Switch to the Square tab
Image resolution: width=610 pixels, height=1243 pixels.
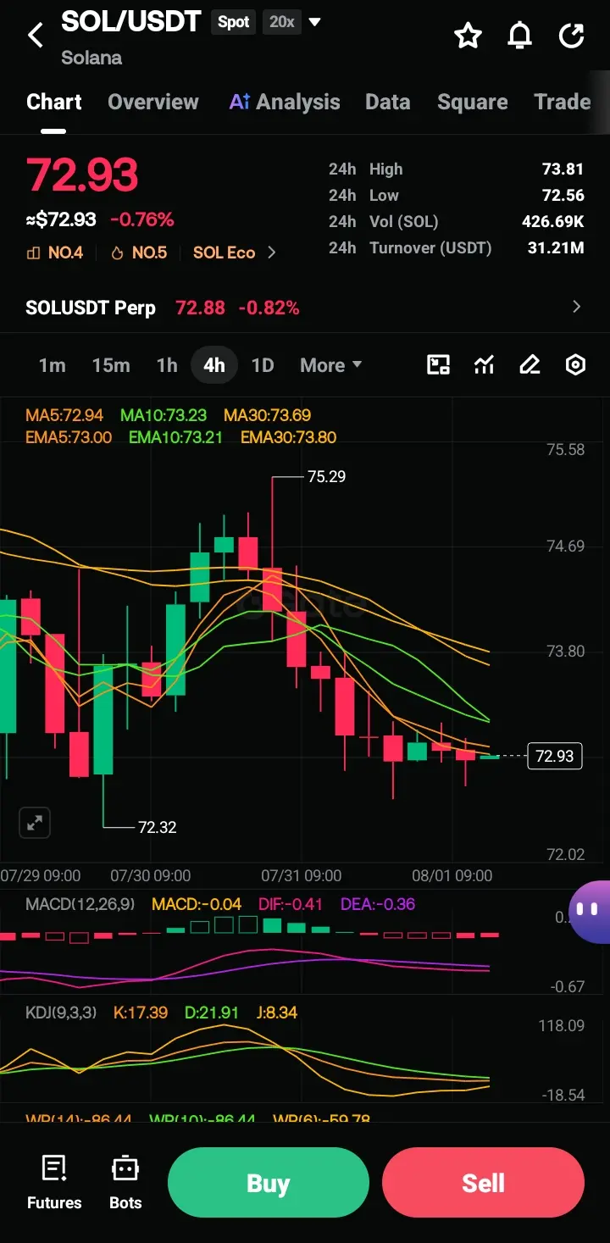(473, 102)
